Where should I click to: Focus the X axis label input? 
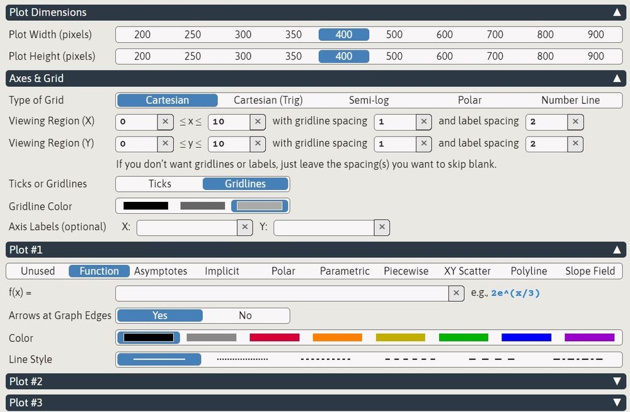point(187,228)
